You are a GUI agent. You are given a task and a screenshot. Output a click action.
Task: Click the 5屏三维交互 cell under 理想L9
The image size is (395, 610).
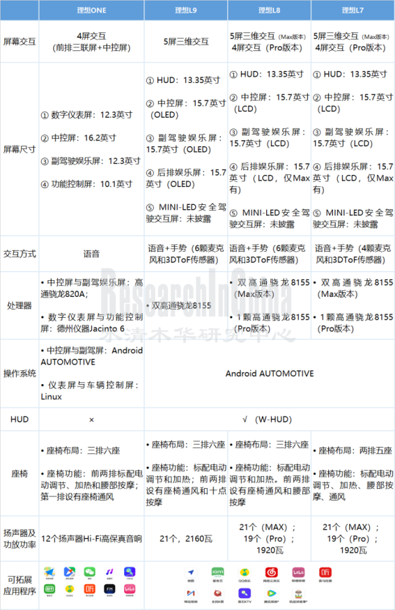pos(186,42)
